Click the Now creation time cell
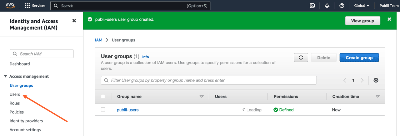Image resolution: width=400 pixels, height=136 pixels. [x=336, y=110]
